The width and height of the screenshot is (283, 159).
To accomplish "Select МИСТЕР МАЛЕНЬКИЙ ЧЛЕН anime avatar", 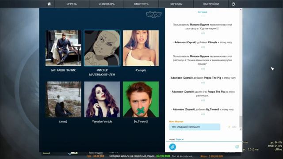I will (102, 48).
